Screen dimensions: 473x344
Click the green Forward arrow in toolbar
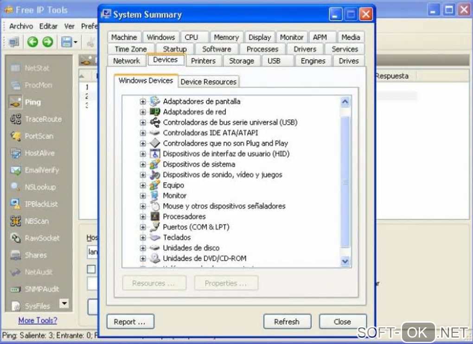tap(48, 42)
